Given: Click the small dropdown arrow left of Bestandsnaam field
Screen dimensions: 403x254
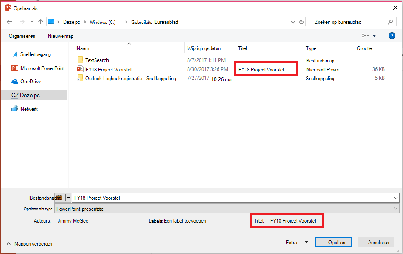Looking at the screenshot, I should [68, 198].
